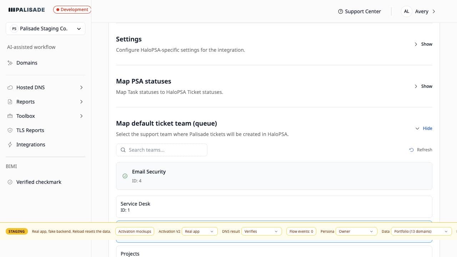Image resolution: width=457 pixels, height=257 pixels.
Task: Click the 'ID: 4' text
Action: (137, 181)
